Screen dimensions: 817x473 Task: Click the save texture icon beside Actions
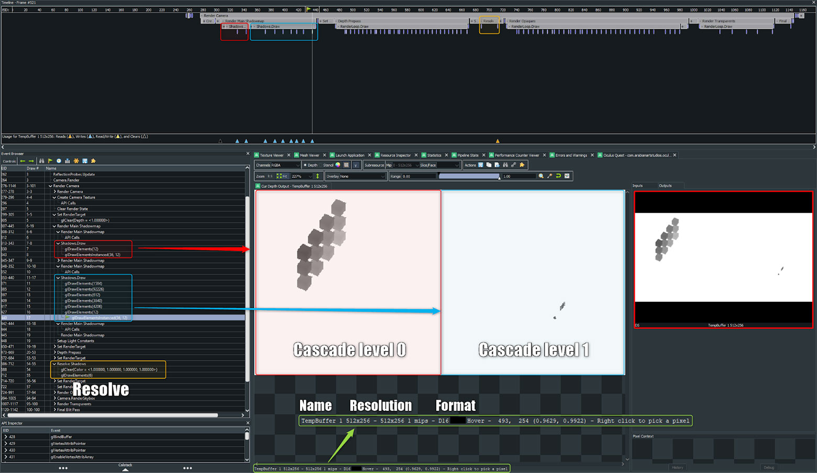click(x=480, y=165)
